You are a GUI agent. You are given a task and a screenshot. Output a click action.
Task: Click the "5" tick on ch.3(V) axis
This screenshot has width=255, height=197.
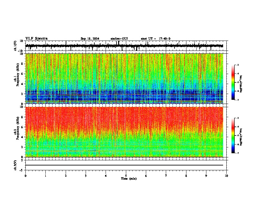23,160
